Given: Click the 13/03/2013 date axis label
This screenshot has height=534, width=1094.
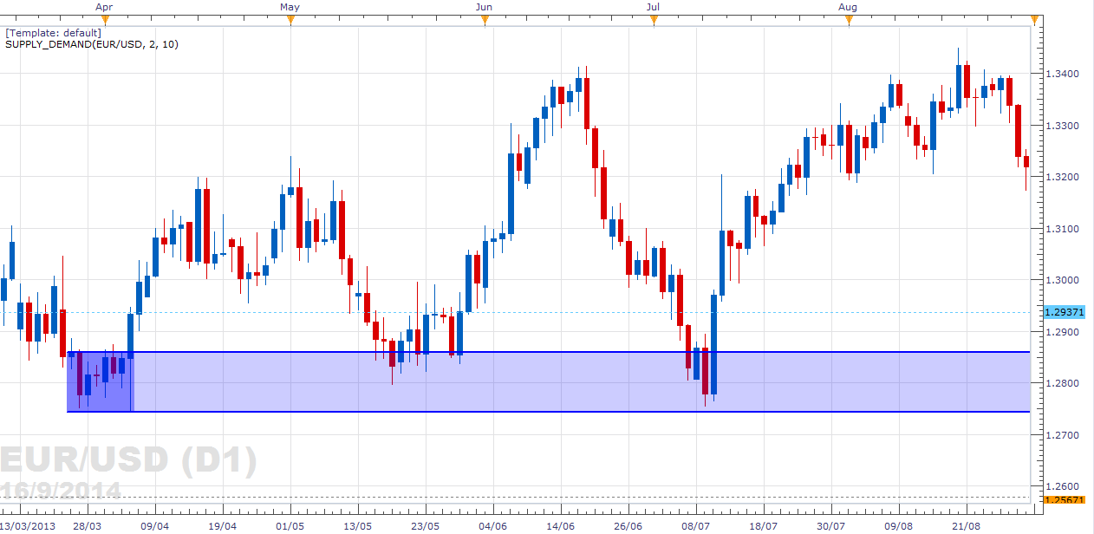Looking at the screenshot, I should (27, 526).
